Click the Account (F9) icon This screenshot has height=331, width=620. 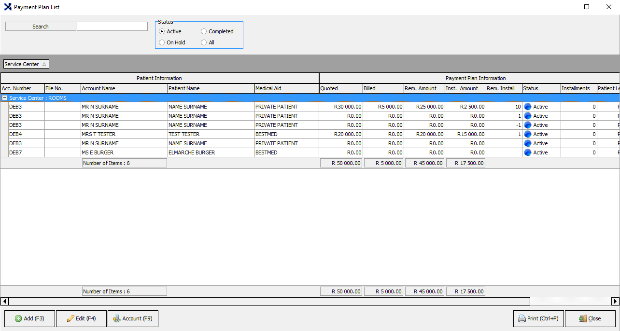coord(116,318)
